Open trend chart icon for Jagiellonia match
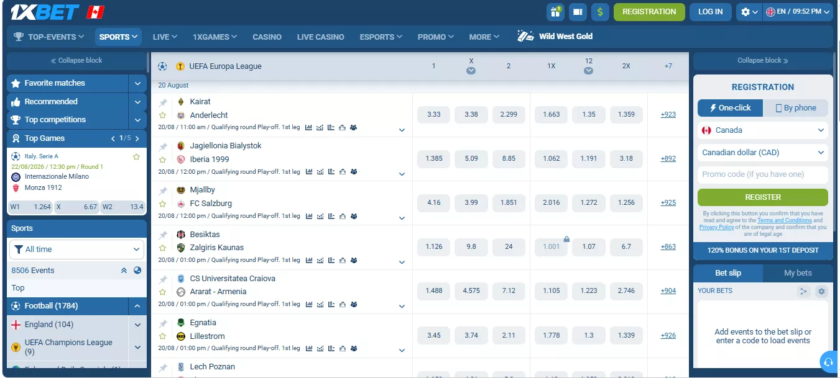Viewport: 840px width, 378px height. tap(320, 172)
